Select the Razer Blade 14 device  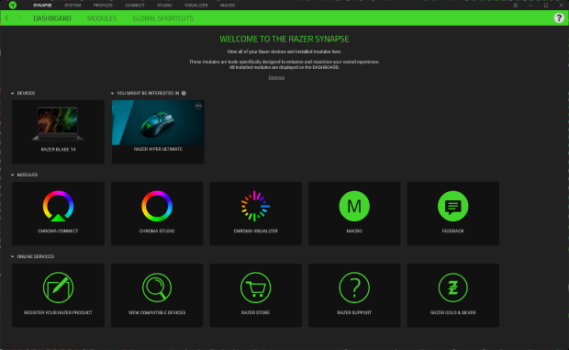click(x=58, y=131)
